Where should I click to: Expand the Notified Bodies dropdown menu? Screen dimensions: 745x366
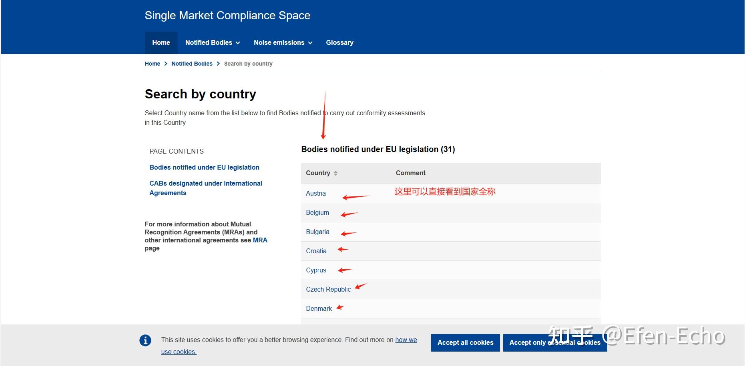[212, 43]
